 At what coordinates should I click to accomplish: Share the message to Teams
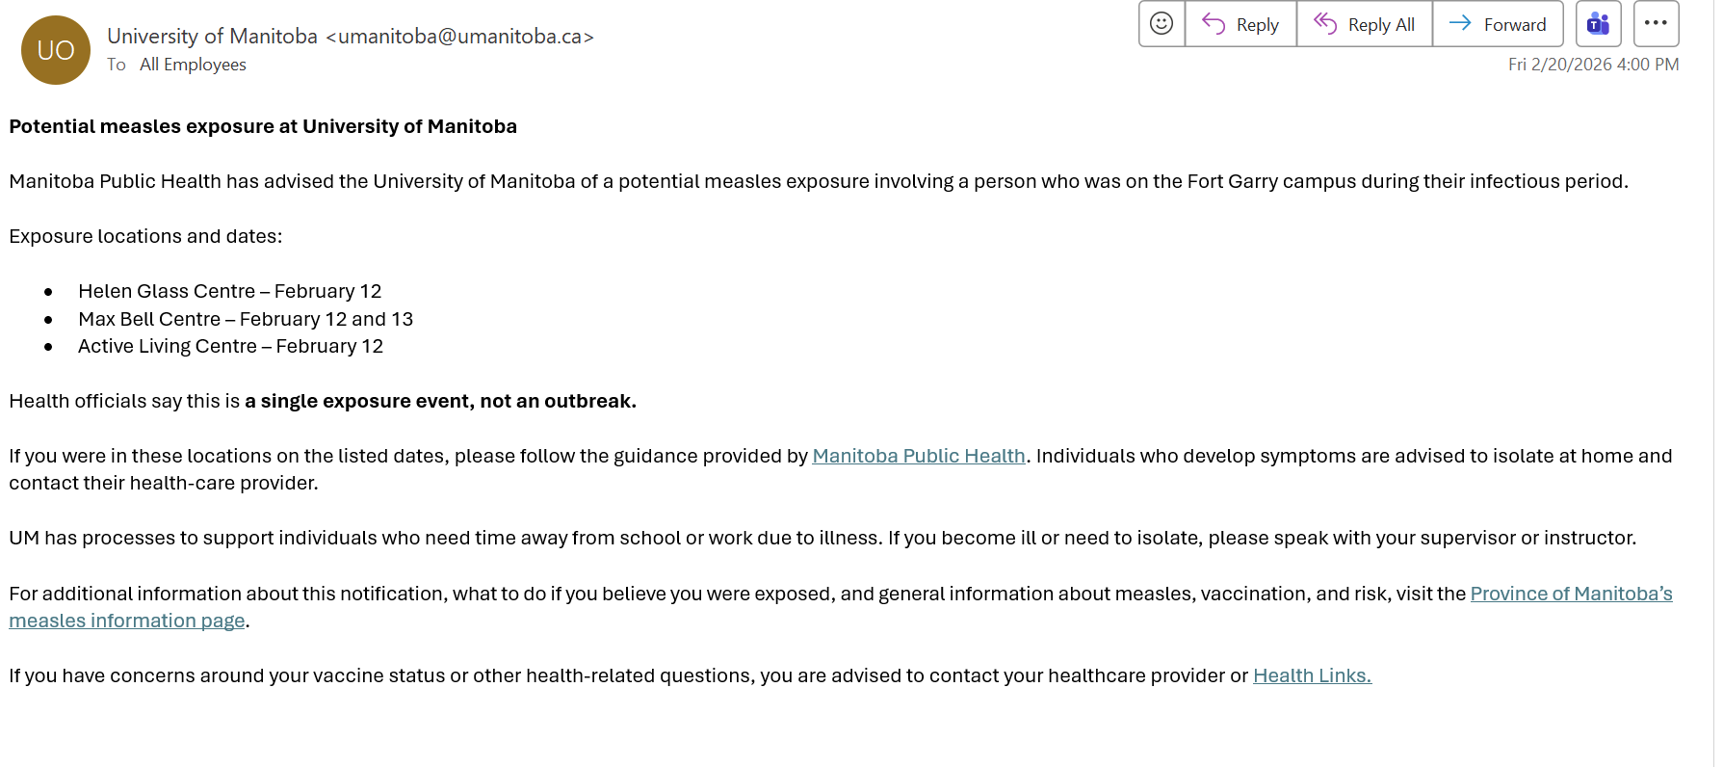(x=1598, y=24)
